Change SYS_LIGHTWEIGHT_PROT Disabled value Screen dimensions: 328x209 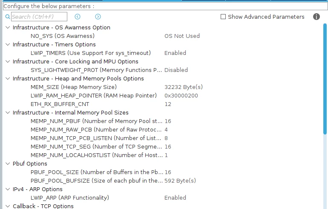tap(176, 70)
